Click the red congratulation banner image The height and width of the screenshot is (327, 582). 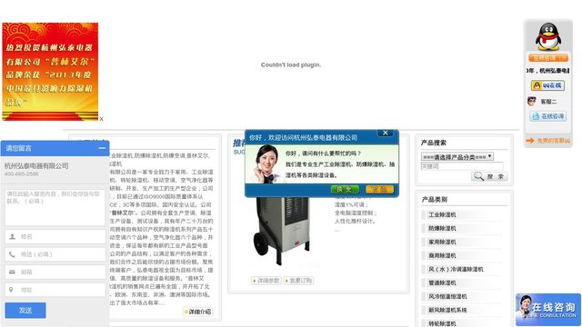click(50, 72)
